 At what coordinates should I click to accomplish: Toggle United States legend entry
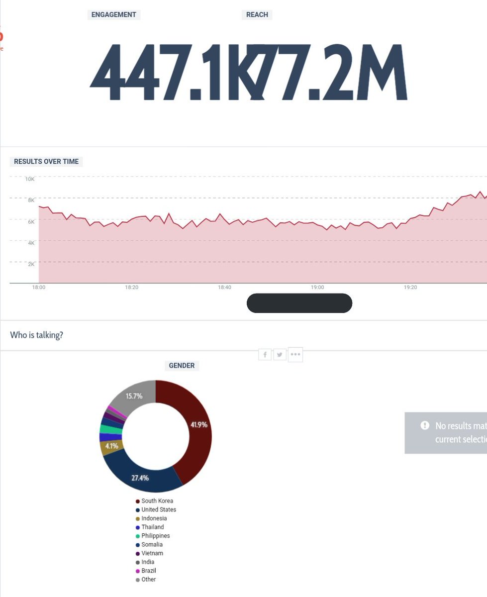pyautogui.click(x=156, y=509)
